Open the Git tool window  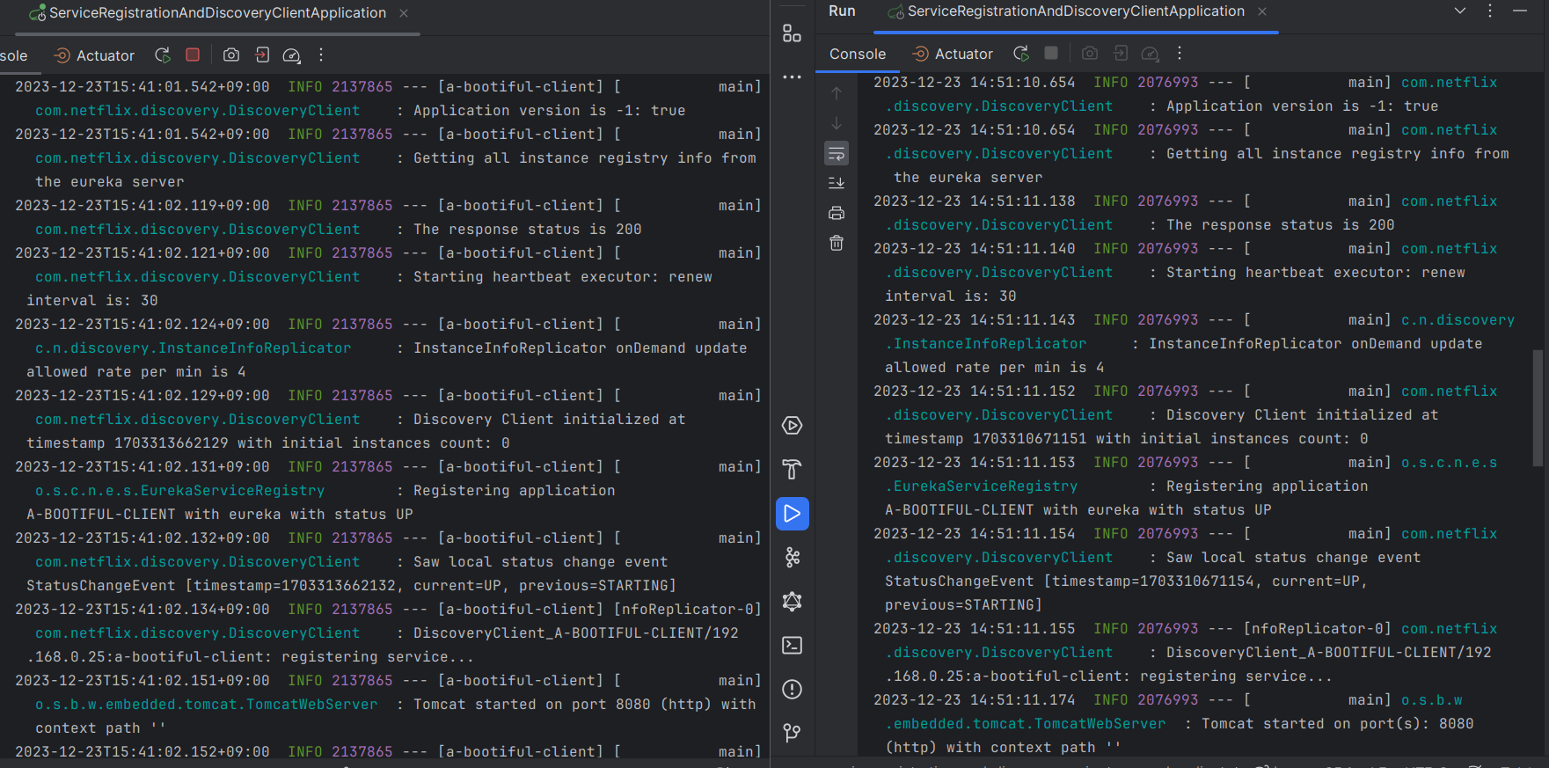792,733
